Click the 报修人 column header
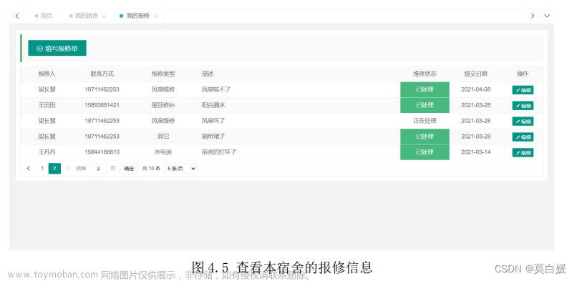Viewport: 577px width, 281px height. pos(47,74)
